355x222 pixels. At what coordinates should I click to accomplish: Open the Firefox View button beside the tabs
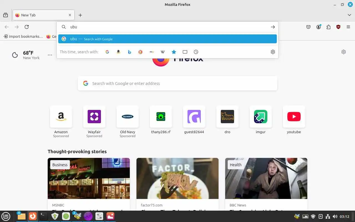tap(6, 15)
